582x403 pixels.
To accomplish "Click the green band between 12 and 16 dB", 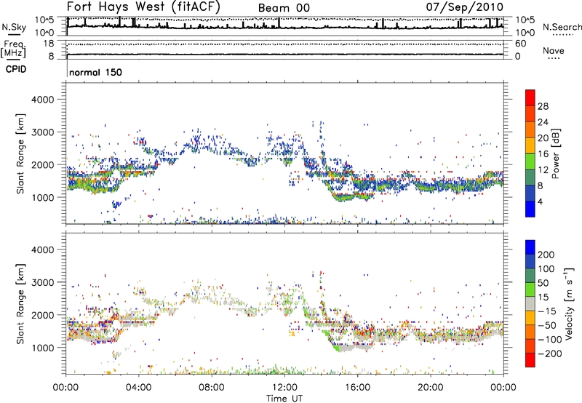I will [530, 161].
